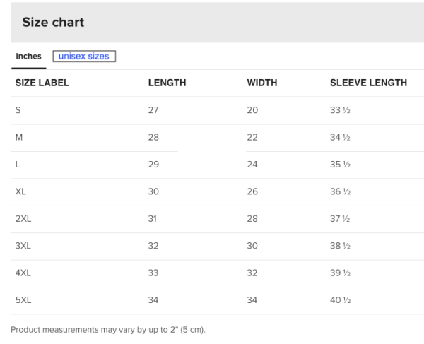The width and height of the screenshot is (424, 344).
Task: Select the 4XL size label
Action: click(x=23, y=273)
